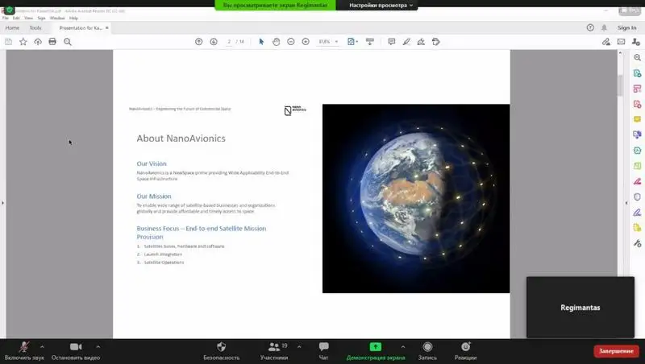Expand screen share options arrow

pyautogui.click(x=402, y=347)
